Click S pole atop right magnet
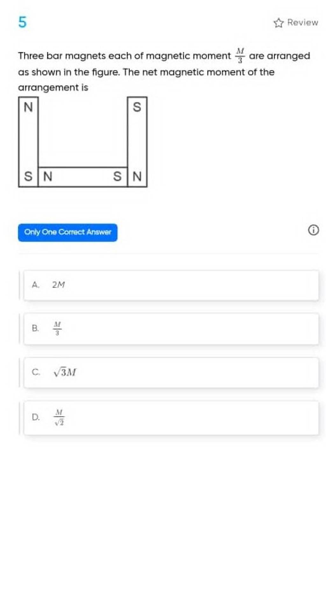Screen dimensions: 326x613 tap(137, 107)
